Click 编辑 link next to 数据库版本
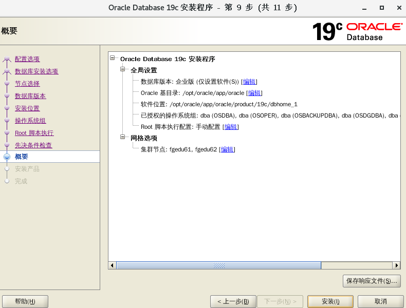The height and width of the screenshot is (308, 406). click(249, 82)
